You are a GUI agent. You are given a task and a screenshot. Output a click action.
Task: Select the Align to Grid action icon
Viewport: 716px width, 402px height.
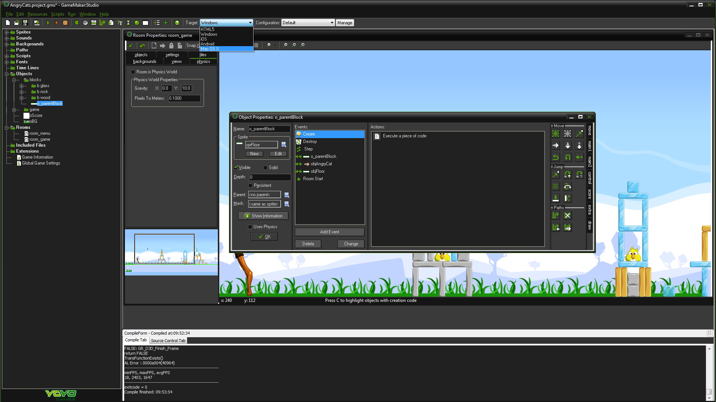coord(556,186)
